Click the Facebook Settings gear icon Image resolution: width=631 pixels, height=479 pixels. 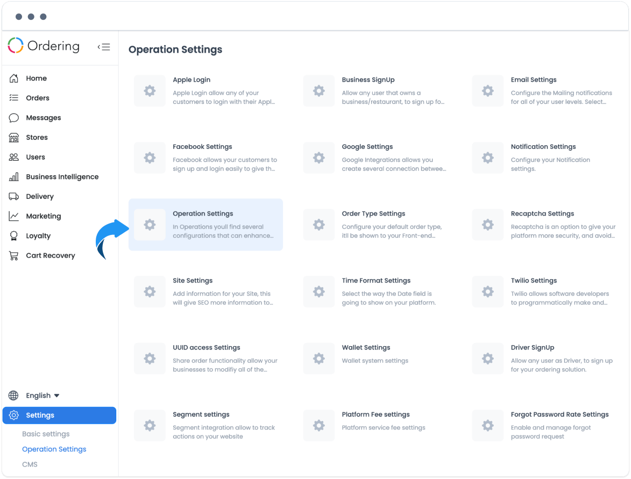coord(150,158)
